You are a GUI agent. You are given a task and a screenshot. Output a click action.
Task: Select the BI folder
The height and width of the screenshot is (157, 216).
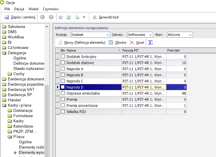[x=7, y=42]
